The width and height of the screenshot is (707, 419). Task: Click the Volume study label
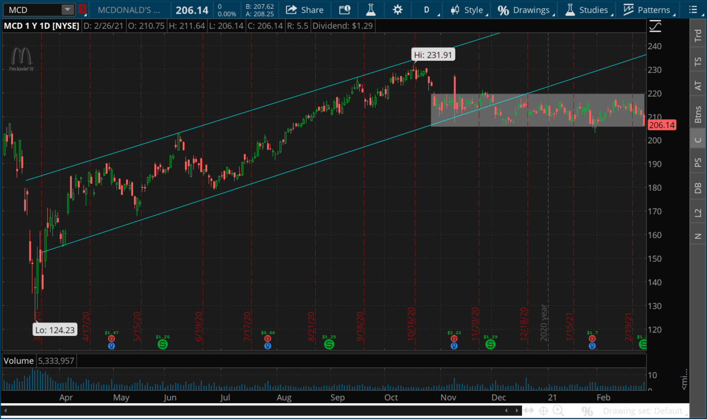[19, 361]
